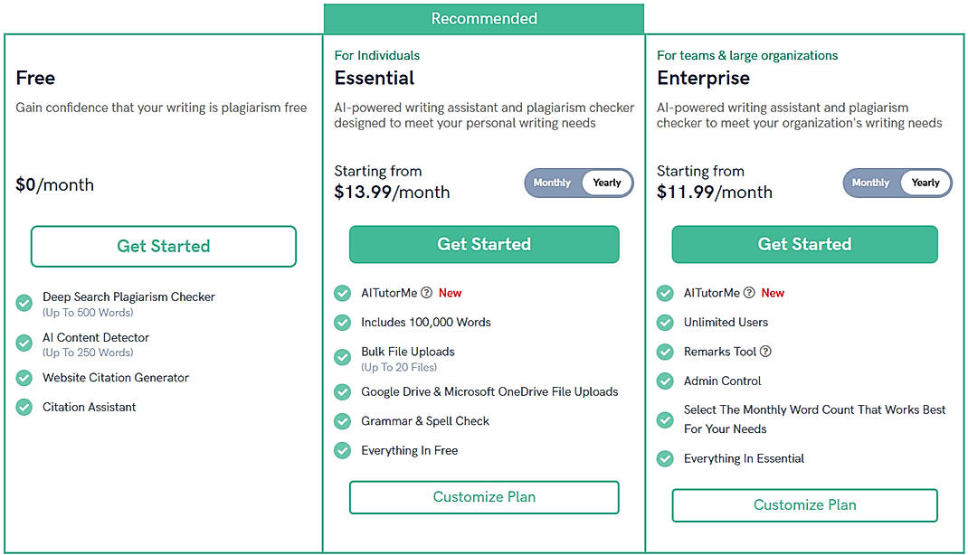Click Get Started on the Free plan
The width and height of the screenshot is (968, 555).
click(x=163, y=246)
